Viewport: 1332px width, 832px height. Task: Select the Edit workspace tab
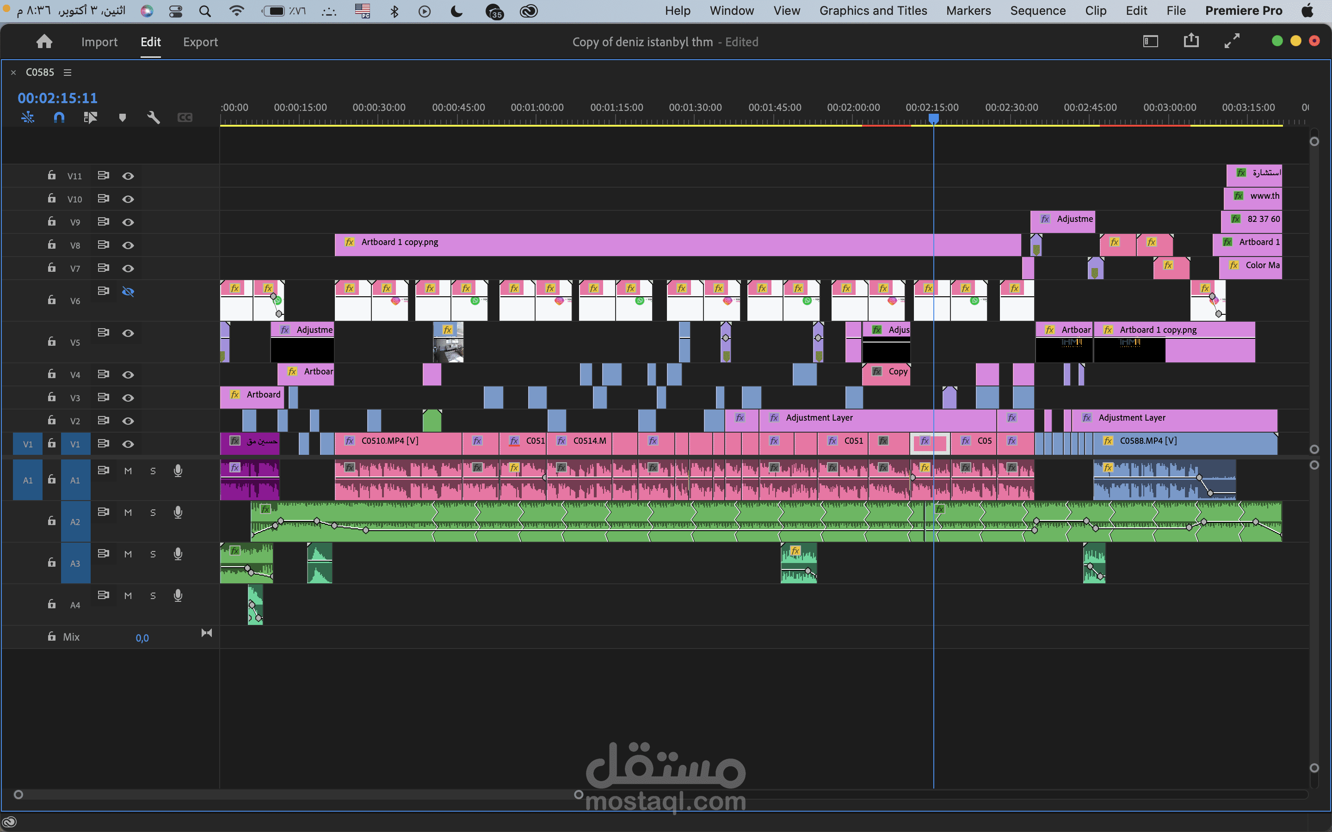[x=150, y=42]
